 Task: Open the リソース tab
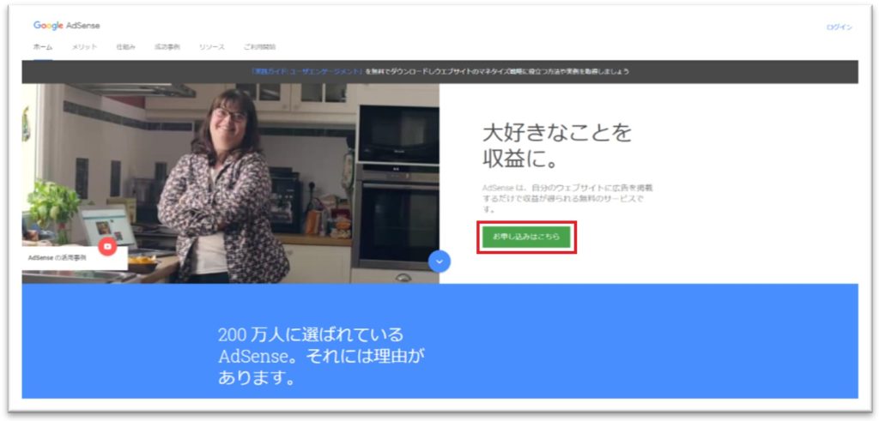[212, 47]
